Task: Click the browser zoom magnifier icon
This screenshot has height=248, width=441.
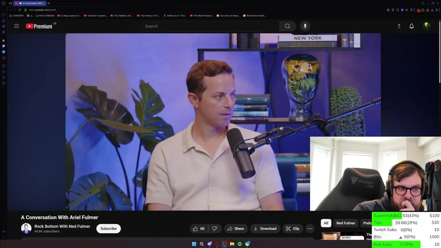Action: (388, 10)
